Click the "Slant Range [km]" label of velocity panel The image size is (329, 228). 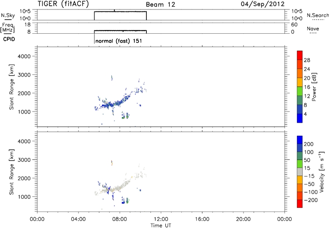[12, 172]
